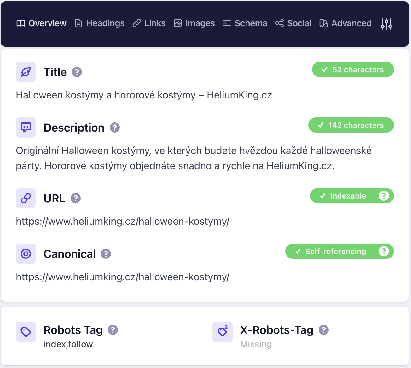Viewport: 411px width, 368px height.
Task: Click the X-Robots-Tag icon
Action: coord(223,332)
